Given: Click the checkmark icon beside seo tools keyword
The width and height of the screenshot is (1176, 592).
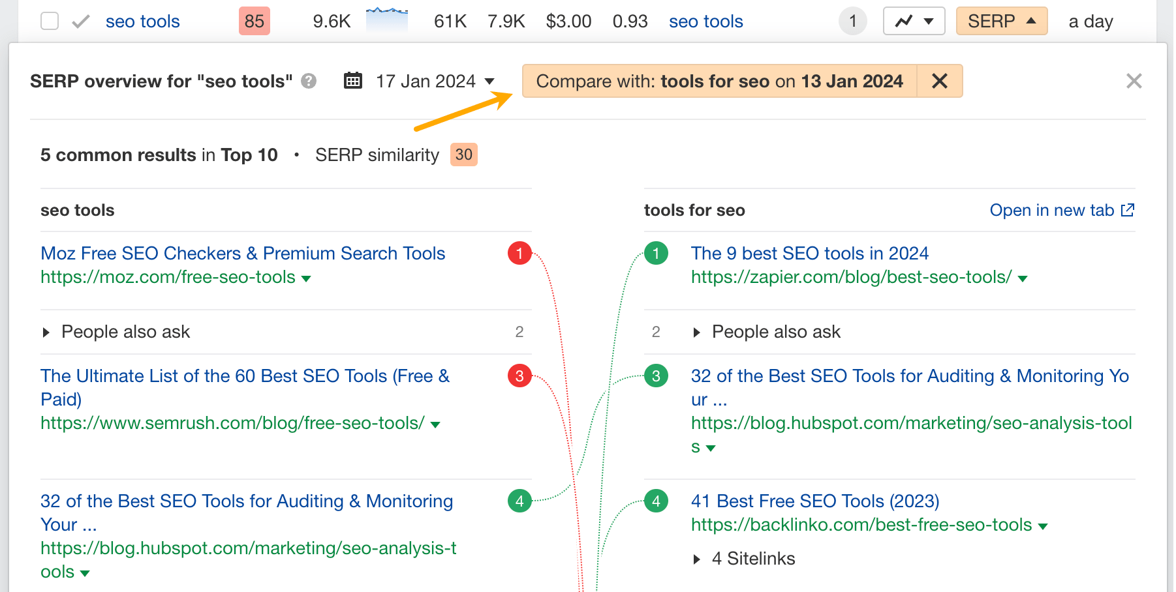Looking at the screenshot, I should tap(81, 22).
